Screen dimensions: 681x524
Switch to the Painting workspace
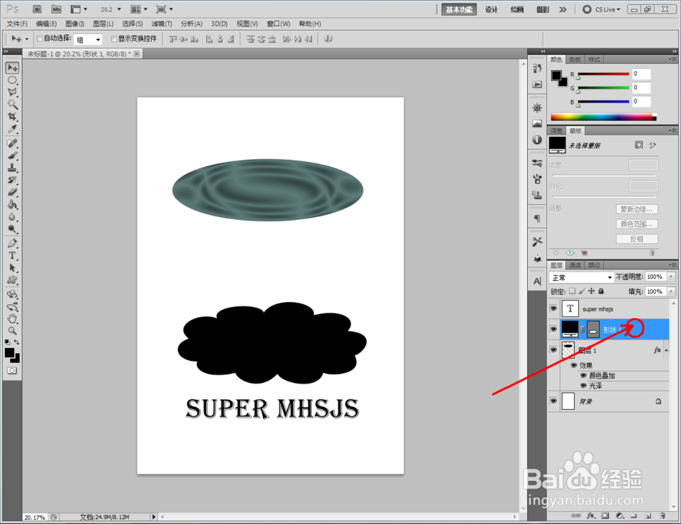tap(517, 10)
